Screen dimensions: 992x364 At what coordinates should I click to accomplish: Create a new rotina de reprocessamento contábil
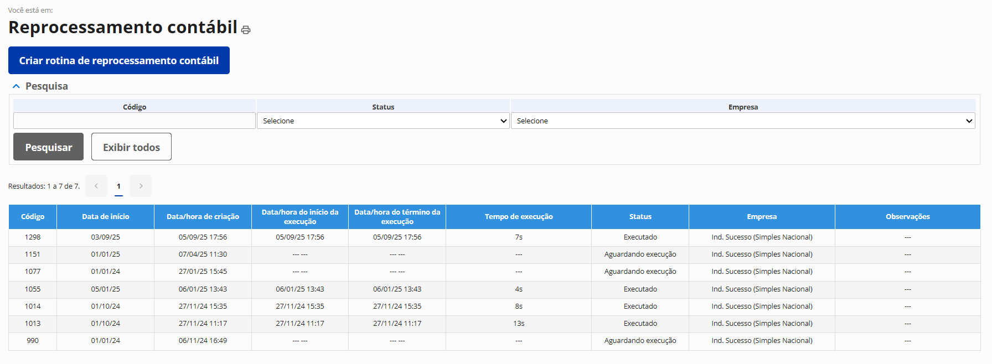pos(119,60)
